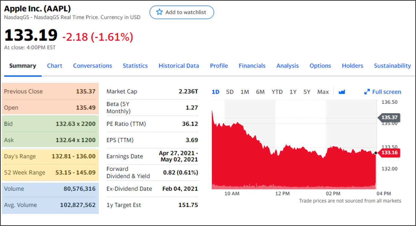The height and width of the screenshot is (226, 416).
Task: Click the PE Ratio (TTM) label
Action: (x=126, y=124)
